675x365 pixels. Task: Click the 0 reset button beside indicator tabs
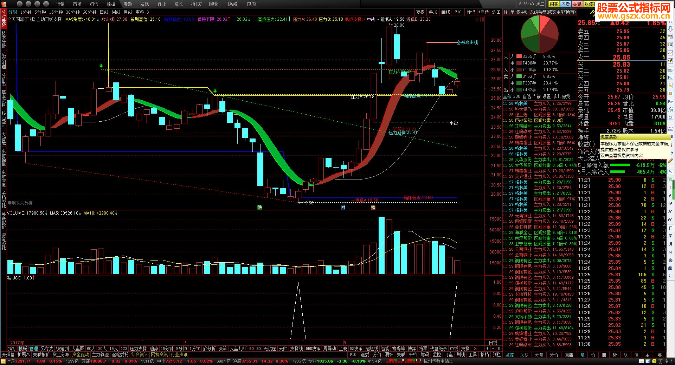(x=499, y=349)
